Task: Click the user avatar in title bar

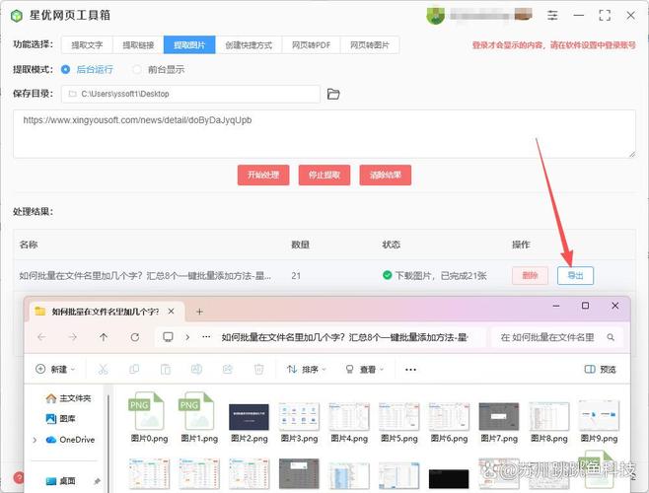Action: point(435,16)
